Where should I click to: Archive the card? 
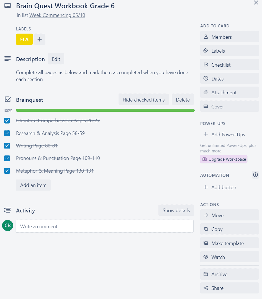[x=230, y=274]
